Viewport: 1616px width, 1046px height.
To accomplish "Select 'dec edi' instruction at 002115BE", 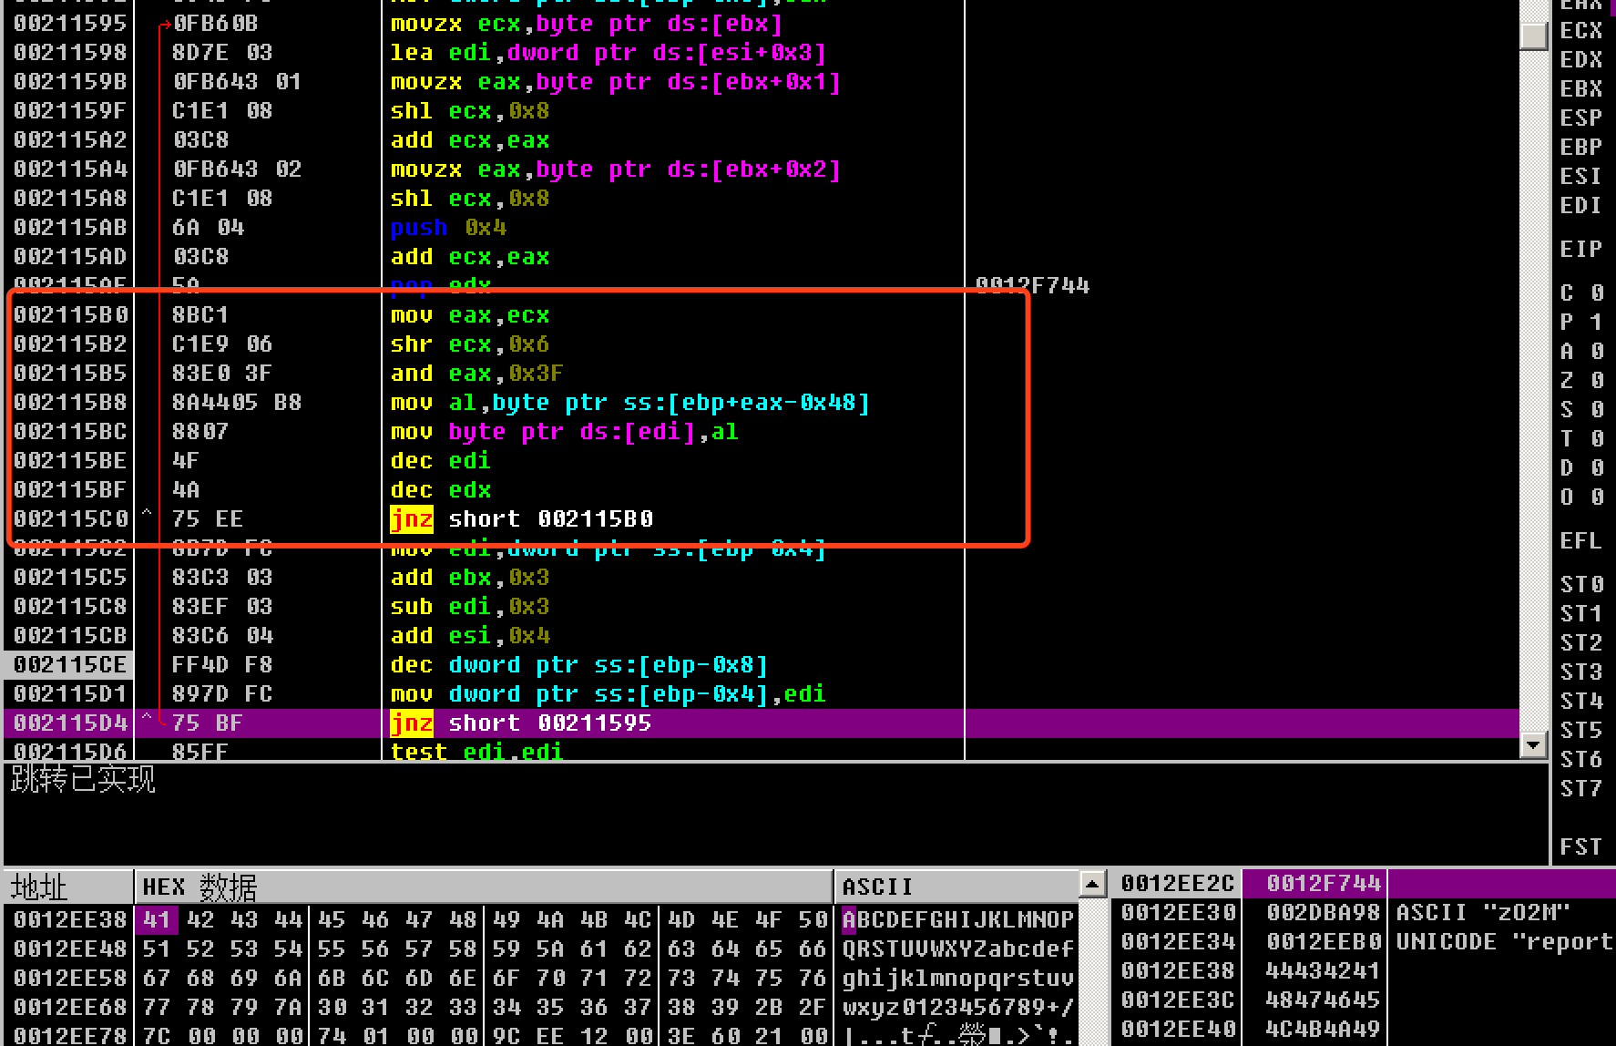I will pos(441,461).
